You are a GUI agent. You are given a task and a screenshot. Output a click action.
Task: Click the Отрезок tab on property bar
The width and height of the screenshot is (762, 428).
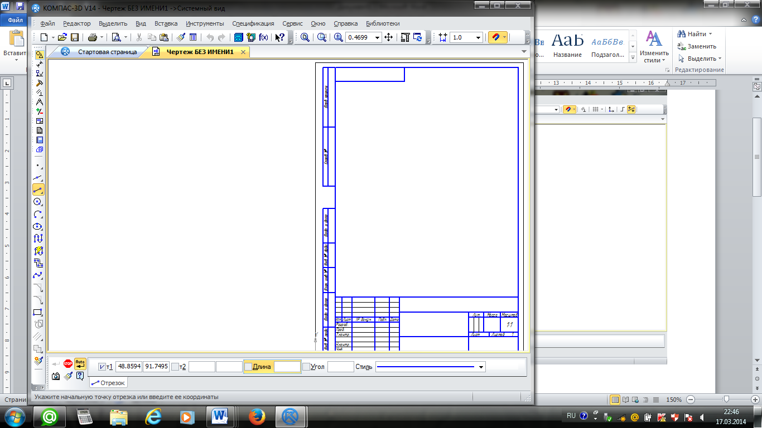coord(108,383)
